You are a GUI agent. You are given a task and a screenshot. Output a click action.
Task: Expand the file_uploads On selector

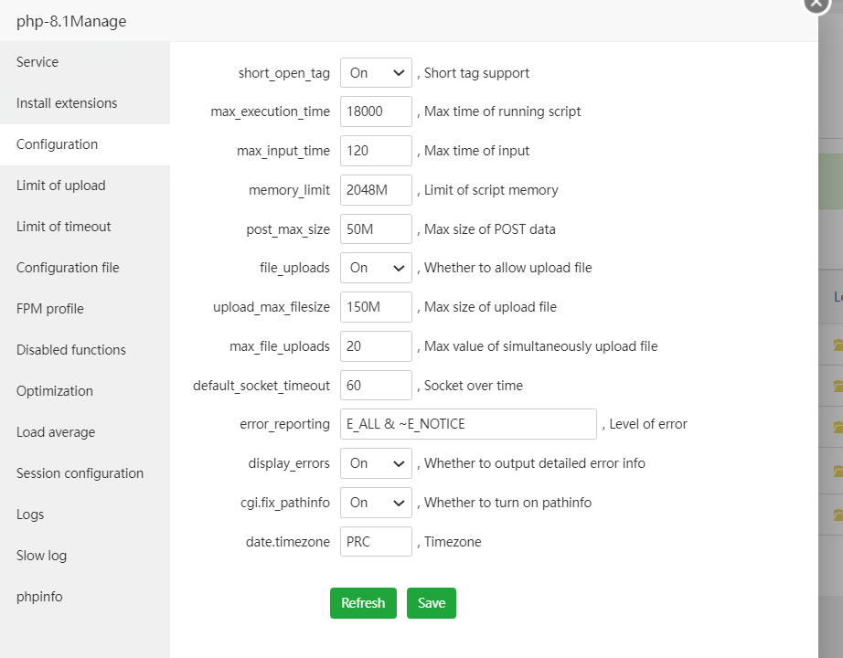click(376, 268)
